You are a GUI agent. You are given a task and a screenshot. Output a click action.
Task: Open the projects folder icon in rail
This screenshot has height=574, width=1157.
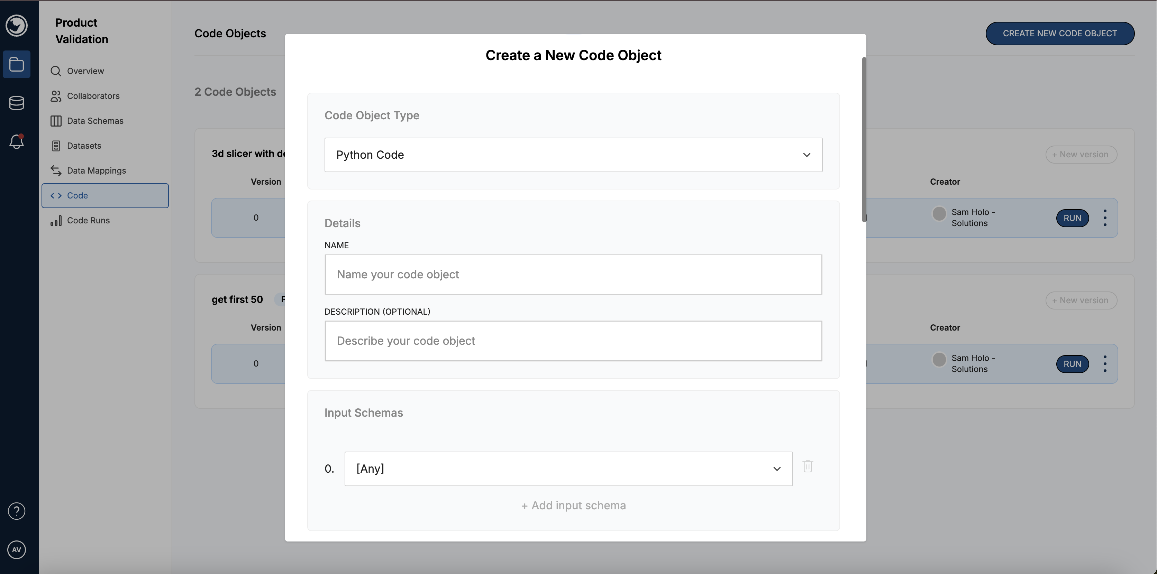(x=17, y=64)
